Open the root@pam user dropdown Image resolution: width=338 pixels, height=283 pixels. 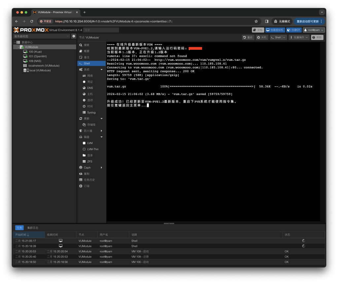[x=314, y=30]
